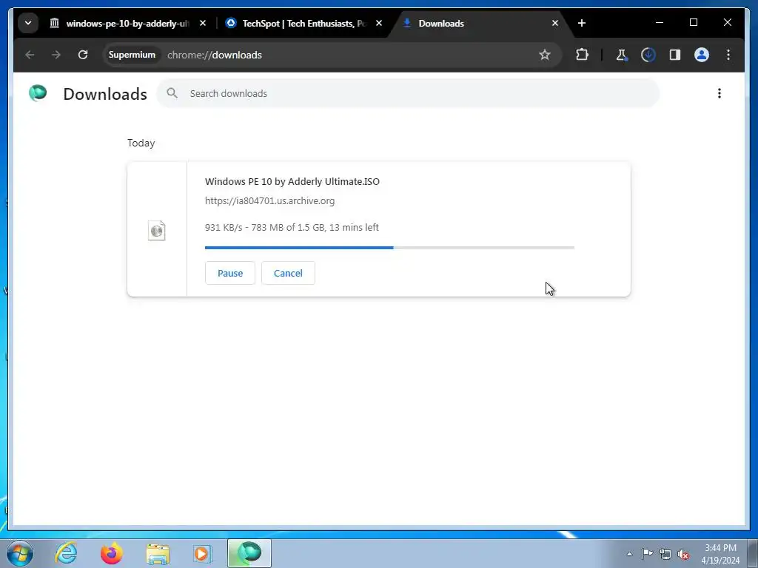Click the download progress bar
Viewport: 758px width, 568px height.
click(x=389, y=248)
